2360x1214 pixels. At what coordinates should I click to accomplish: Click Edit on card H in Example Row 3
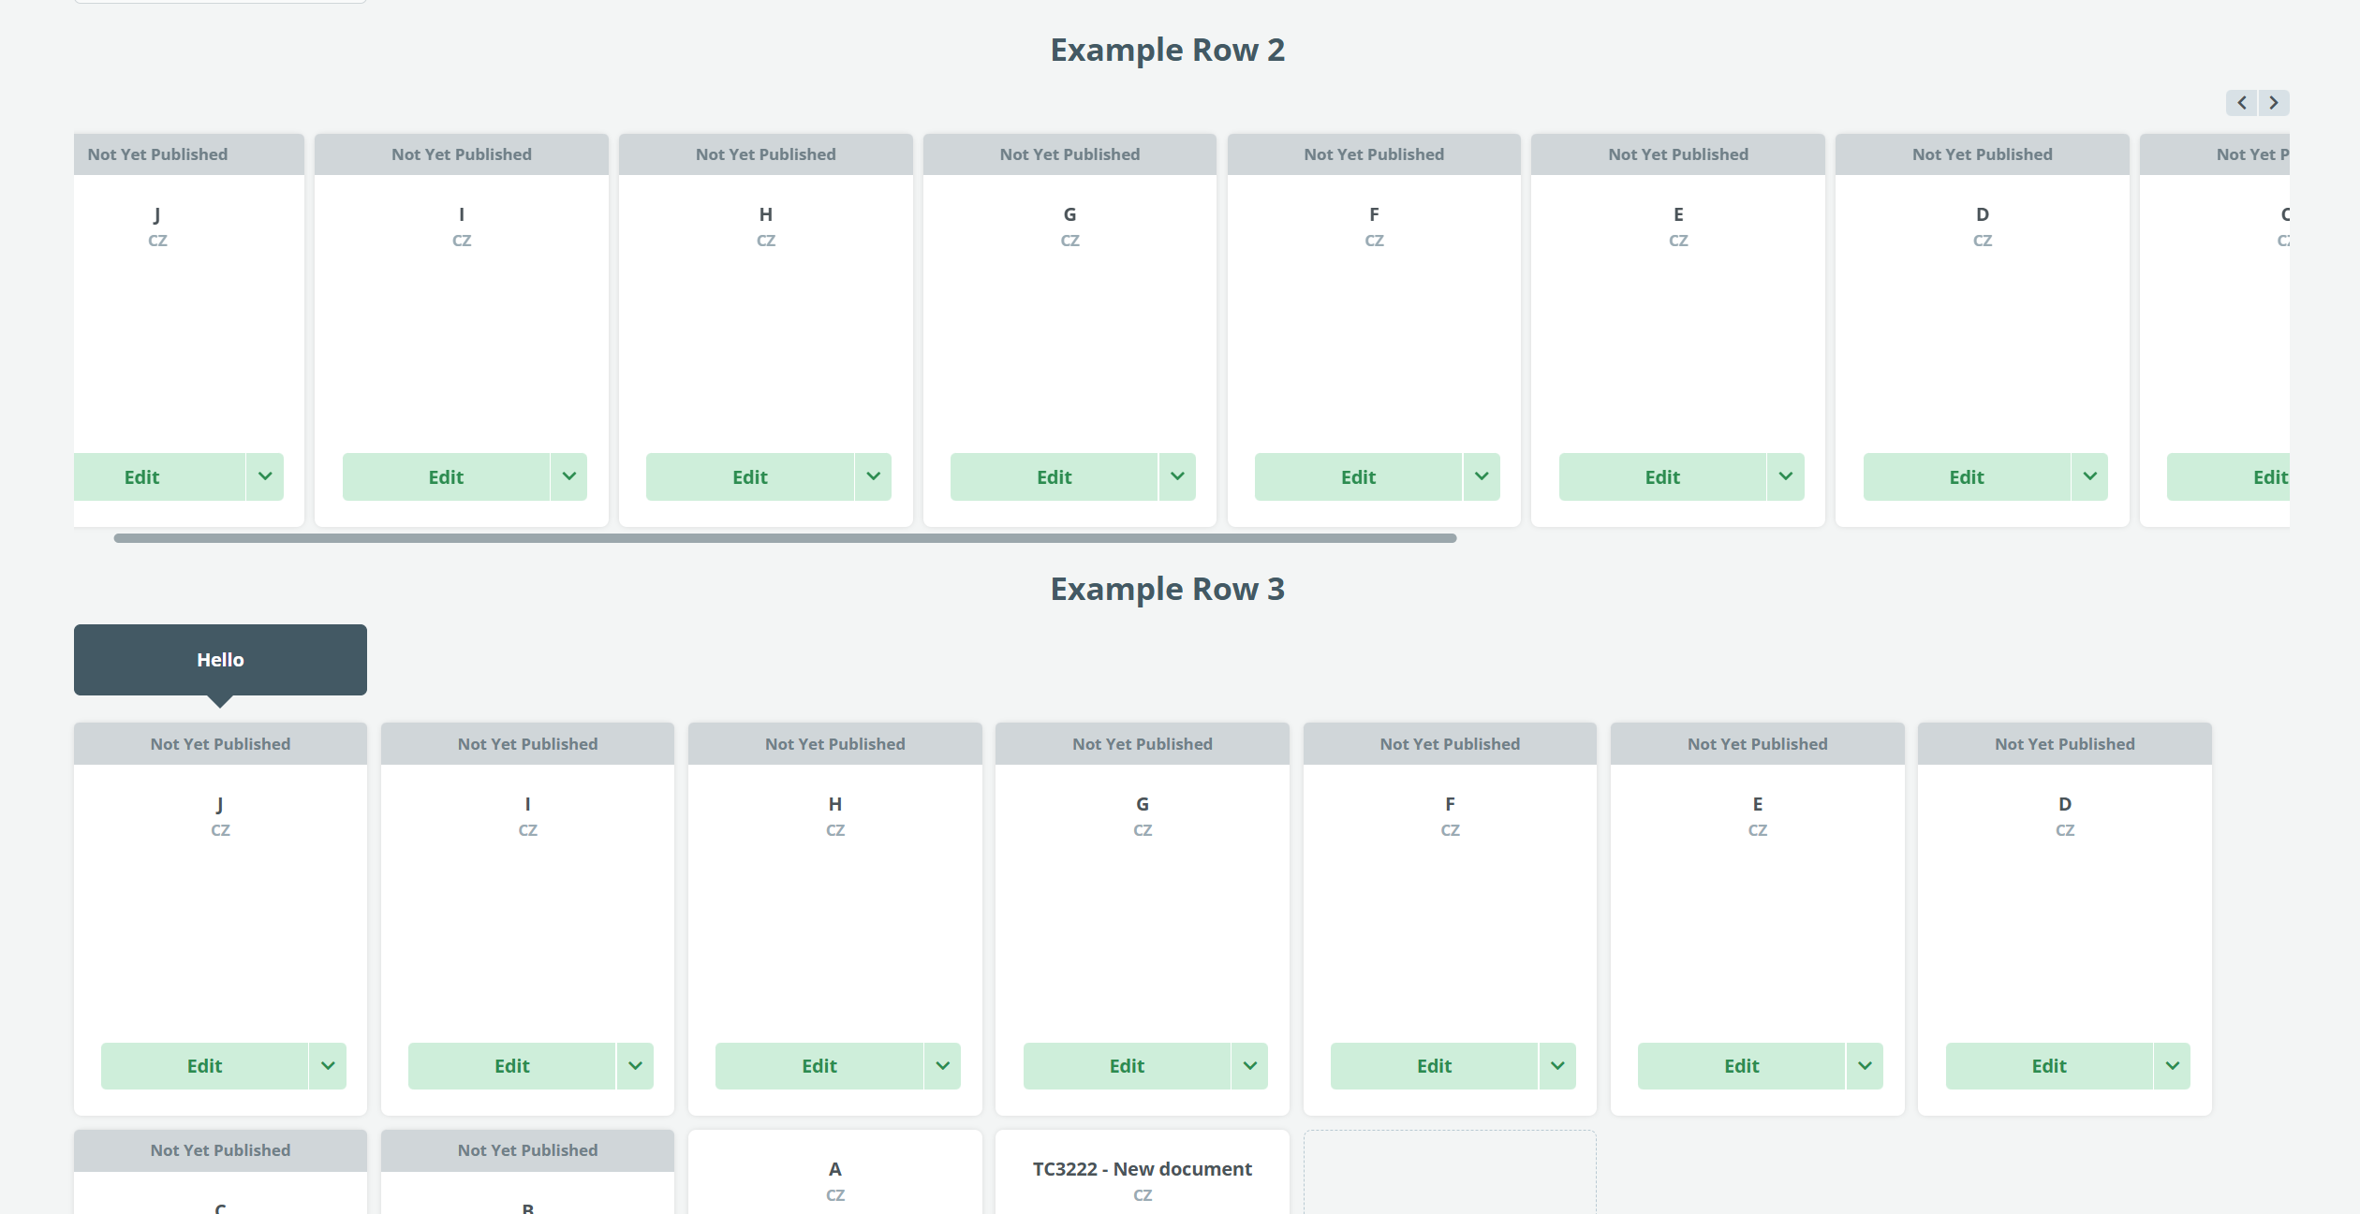(x=819, y=1066)
